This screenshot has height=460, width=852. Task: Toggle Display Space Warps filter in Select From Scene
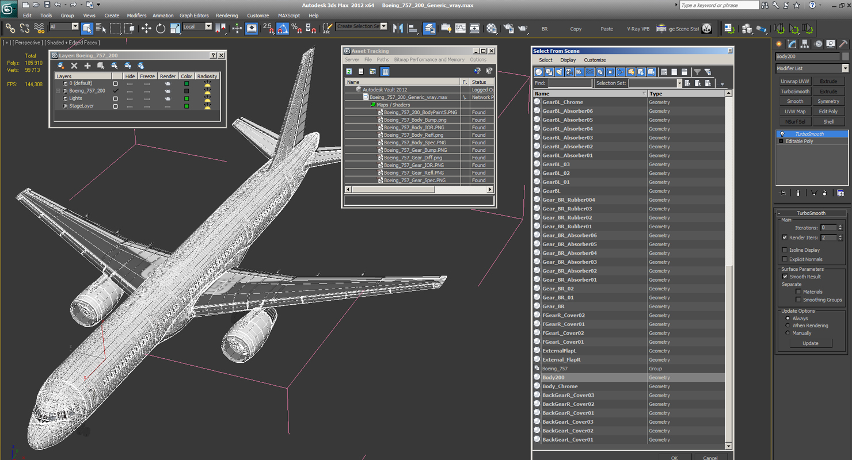[x=590, y=72]
